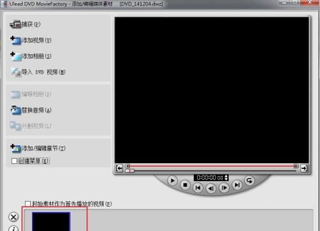Screen dimensions: 320x231
Task: Click the round X delete clip icon
Action: [x=13, y=217]
